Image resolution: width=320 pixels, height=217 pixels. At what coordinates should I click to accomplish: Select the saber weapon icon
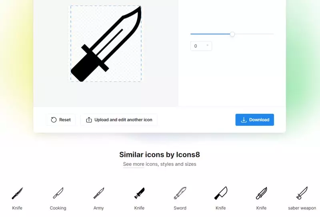(x=302, y=193)
